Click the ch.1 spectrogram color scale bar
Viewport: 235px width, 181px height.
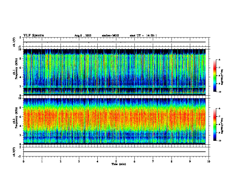coord(215,76)
